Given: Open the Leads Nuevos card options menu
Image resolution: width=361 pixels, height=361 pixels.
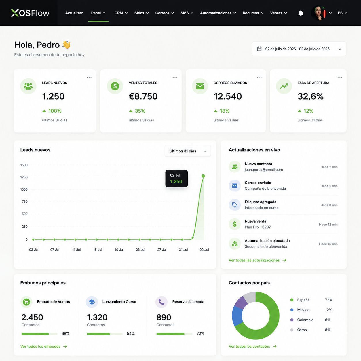Looking at the screenshot, I should (x=89, y=77).
